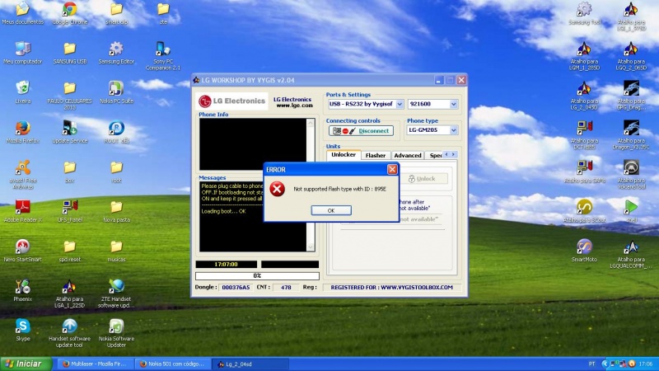
Task: Select the UFS_Panel desktop icon
Action: [x=70, y=212]
